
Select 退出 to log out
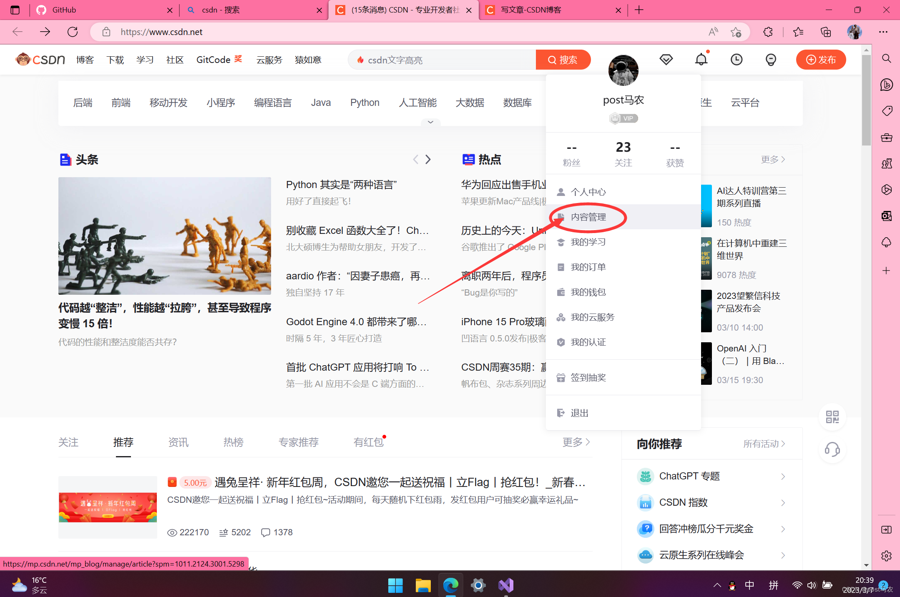click(x=623, y=413)
